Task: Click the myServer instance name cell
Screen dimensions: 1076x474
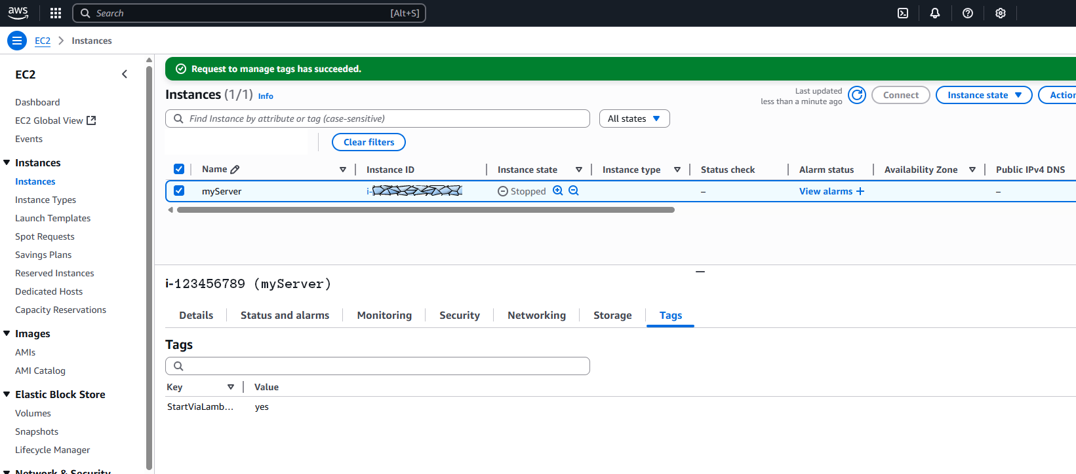Action: 222,191
